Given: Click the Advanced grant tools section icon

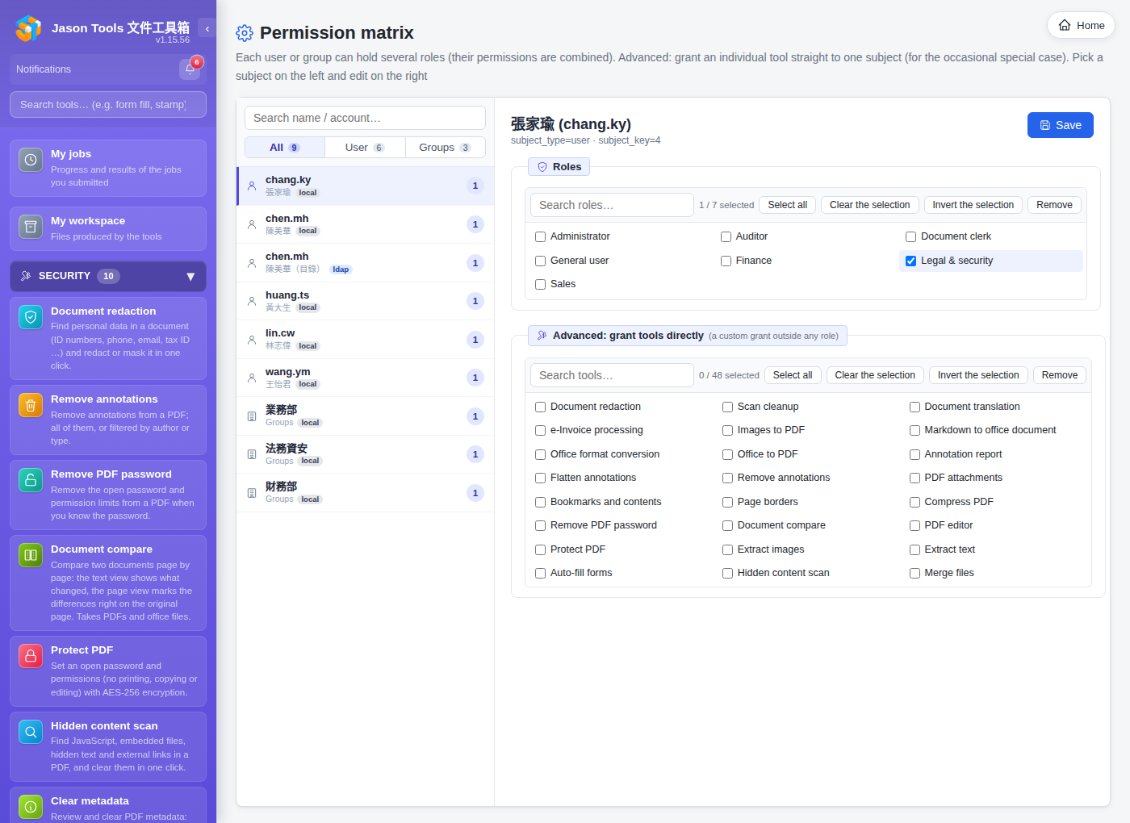Looking at the screenshot, I should [542, 336].
